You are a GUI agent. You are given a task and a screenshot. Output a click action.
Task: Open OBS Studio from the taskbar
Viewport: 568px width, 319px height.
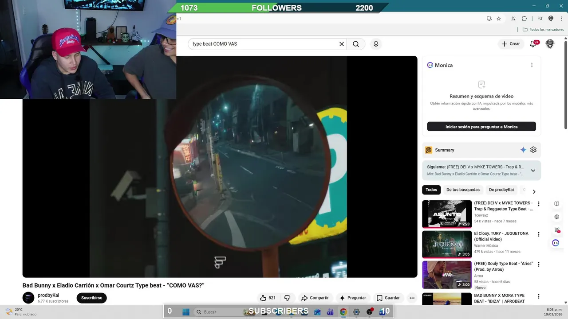click(x=369, y=312)
